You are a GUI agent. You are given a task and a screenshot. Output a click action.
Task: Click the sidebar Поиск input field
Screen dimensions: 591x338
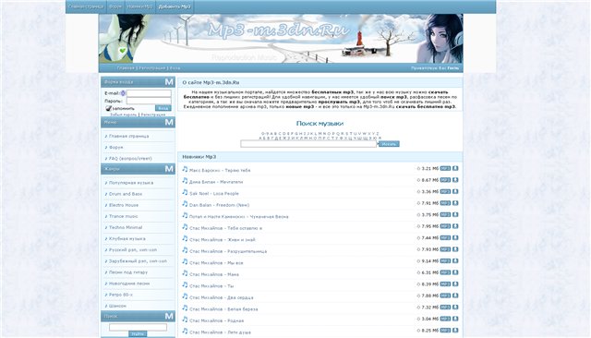pos(138,327)
